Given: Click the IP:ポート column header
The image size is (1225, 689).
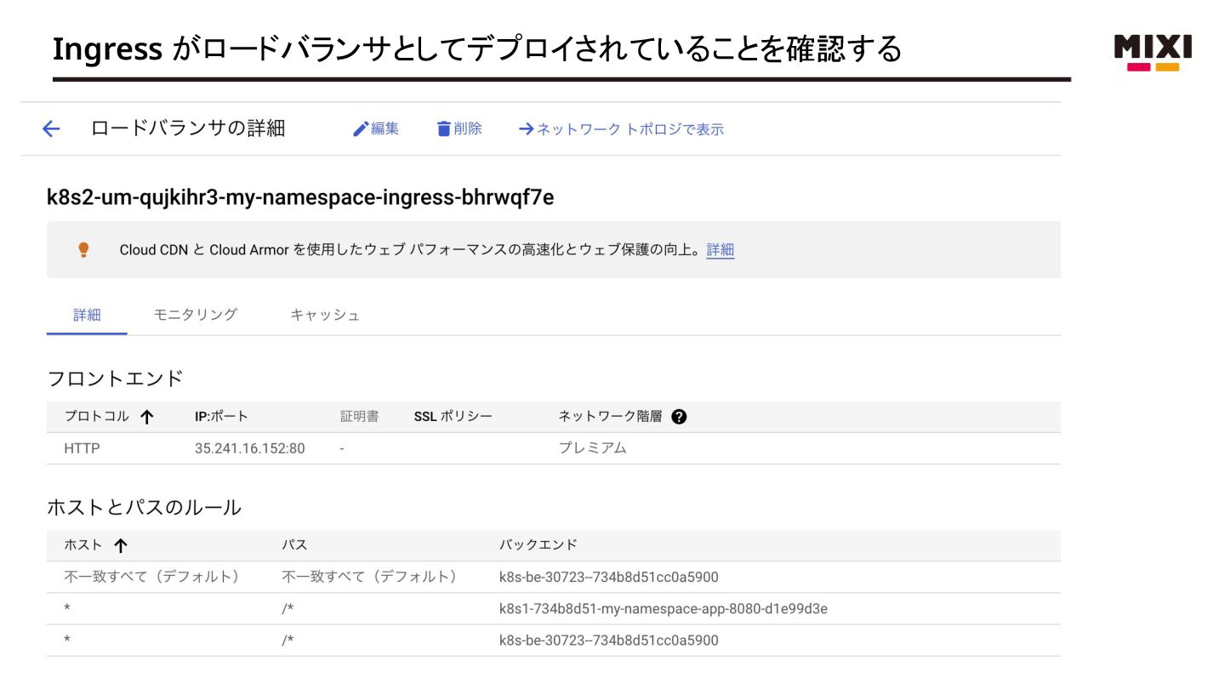Looking at the screenshot, I should [221, 417].
